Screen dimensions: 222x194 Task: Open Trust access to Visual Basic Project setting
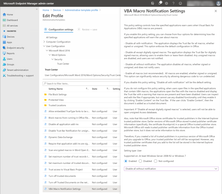pos(66,170)
